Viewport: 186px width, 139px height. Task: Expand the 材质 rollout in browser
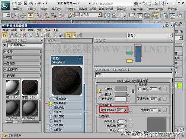[x=22, y=52]
